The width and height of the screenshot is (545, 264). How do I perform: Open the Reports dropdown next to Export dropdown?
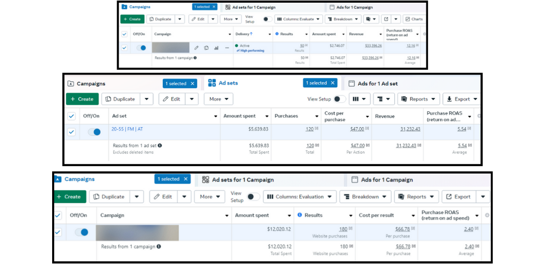(x=418, y=99)
